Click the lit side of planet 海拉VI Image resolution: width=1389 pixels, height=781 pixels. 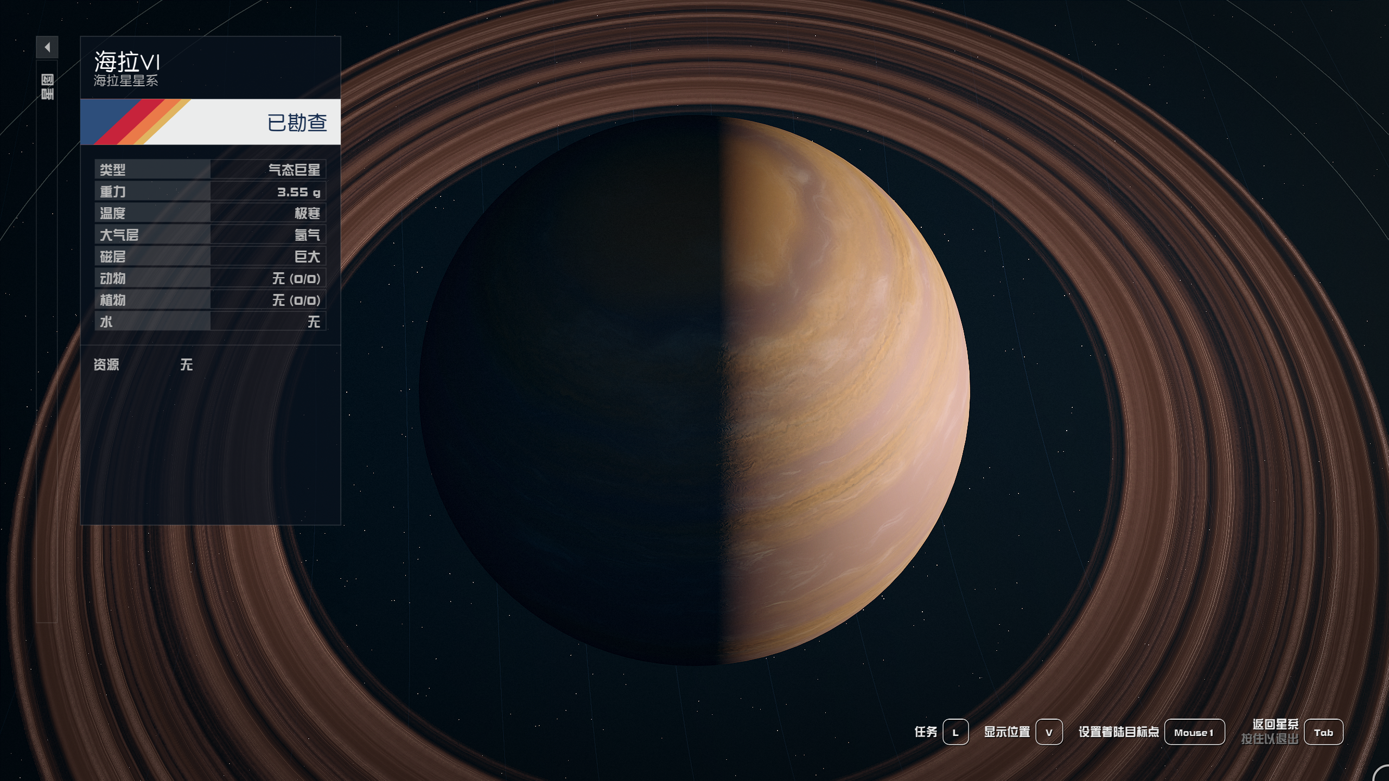tap(846, 390)
